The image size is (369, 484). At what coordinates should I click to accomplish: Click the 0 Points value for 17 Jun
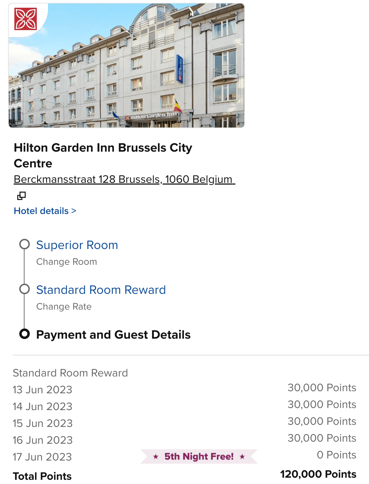(336, 455)
